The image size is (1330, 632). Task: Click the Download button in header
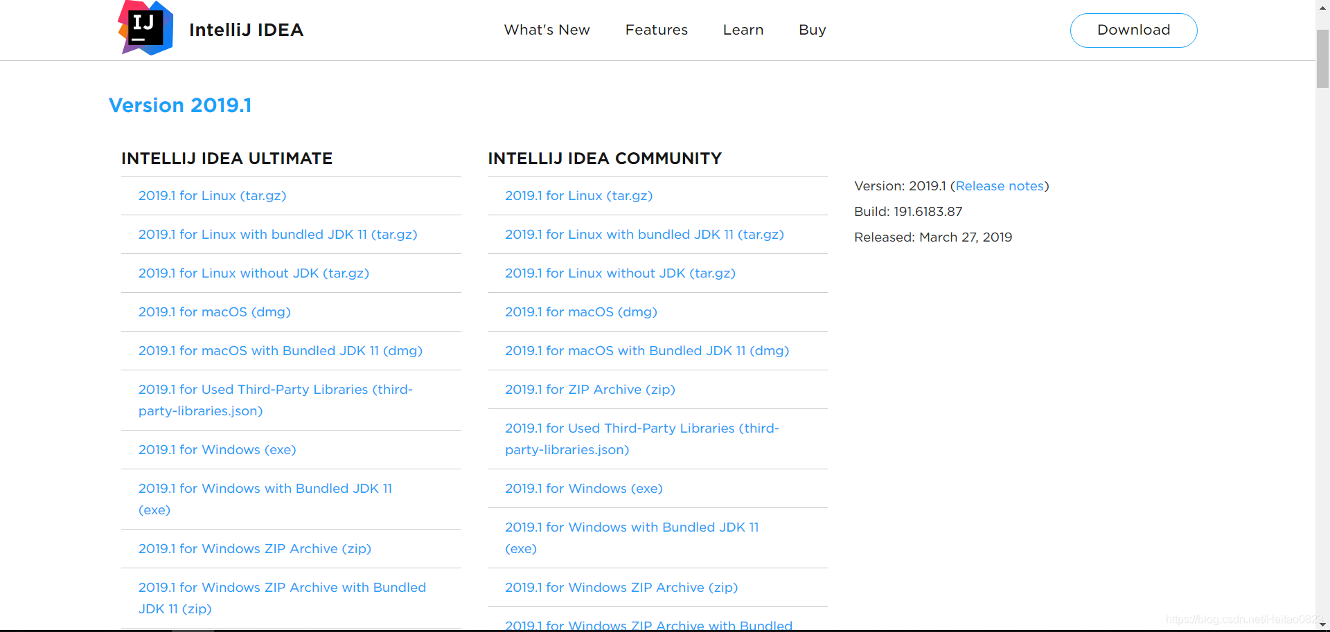pyautogui.click(x=1133, y=30)
